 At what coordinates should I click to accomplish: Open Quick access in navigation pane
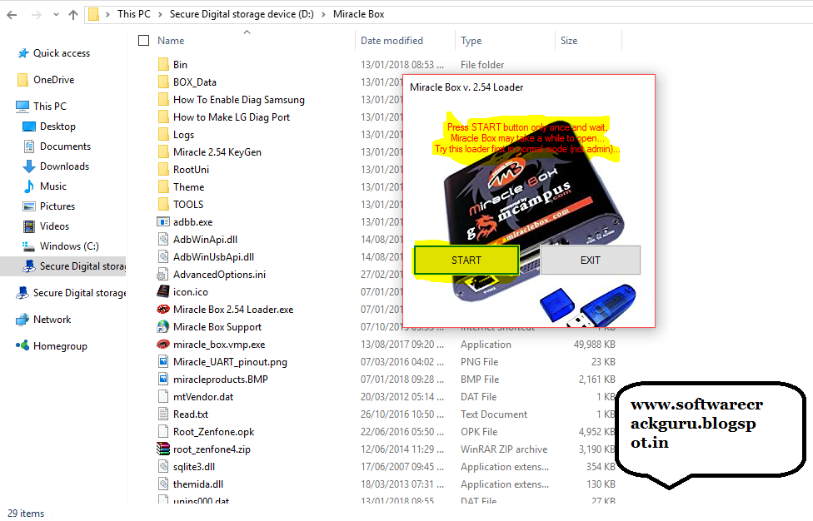click(x=54, y=52)
